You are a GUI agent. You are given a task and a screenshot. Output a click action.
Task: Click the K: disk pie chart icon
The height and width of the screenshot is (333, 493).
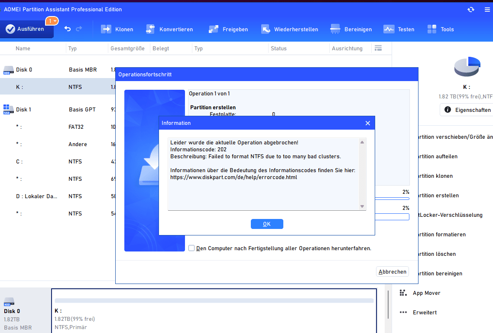[x=467, y=66]
